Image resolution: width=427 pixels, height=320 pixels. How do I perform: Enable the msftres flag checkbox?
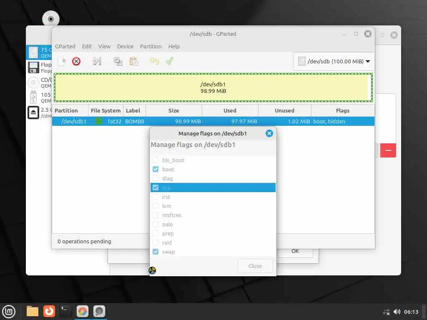pos(156,215)
